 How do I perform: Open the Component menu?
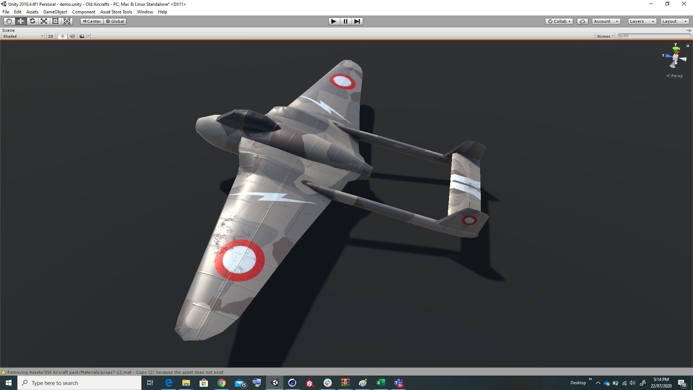[x=83, y=12]
